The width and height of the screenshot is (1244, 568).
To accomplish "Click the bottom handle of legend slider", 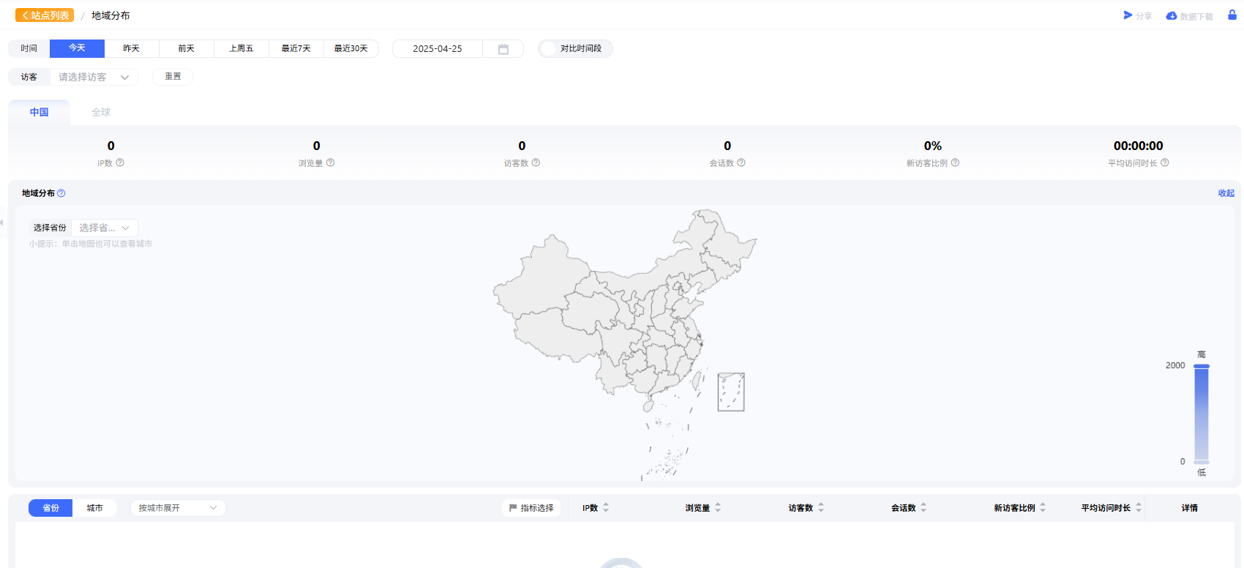I will click(x=1202, y=462).
